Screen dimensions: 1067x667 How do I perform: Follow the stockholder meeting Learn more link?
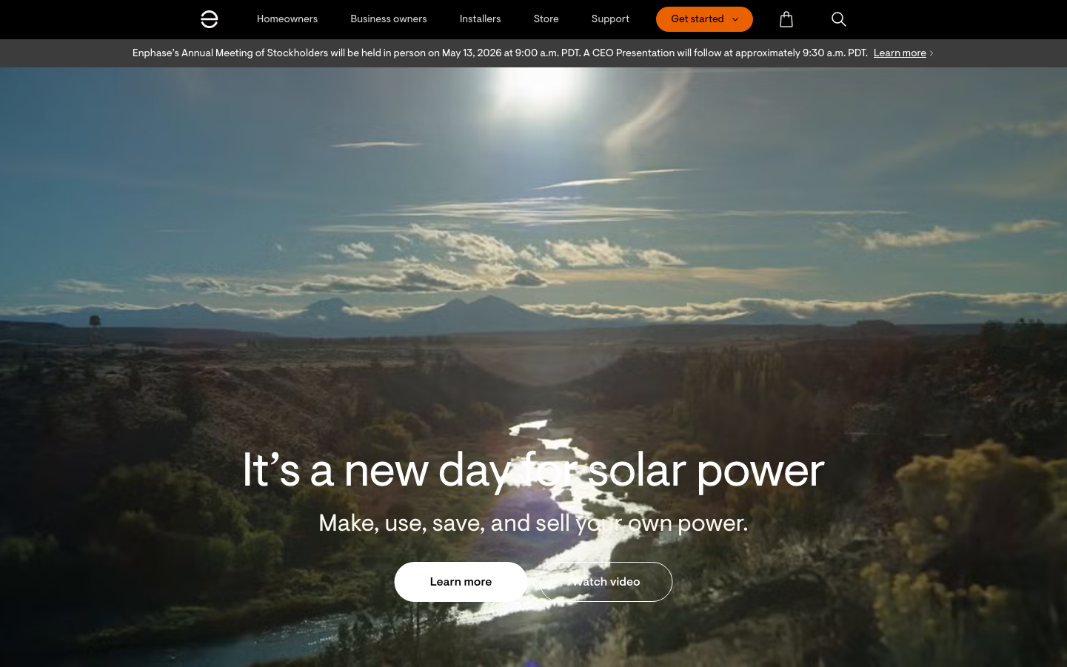pyautogui.click(x=900, y=53)
